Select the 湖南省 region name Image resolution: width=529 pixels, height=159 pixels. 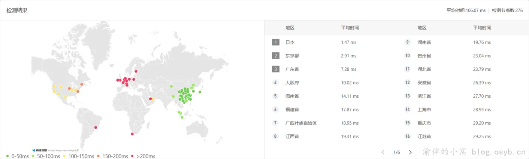424,42
